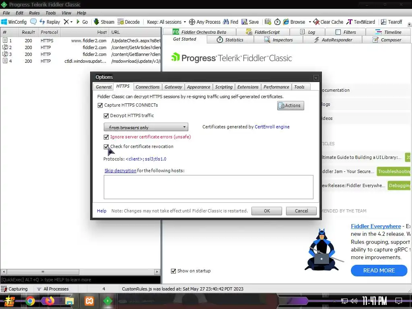Click the camera screenshot icon
This screenshot has width=412, height=309.
click(x=268, y=22)
